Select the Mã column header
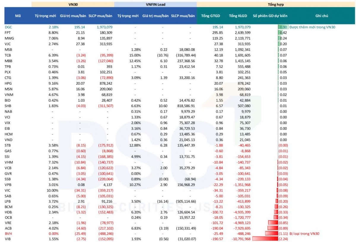356x242 pixels. pyautogui.click(x=18, y=16)
